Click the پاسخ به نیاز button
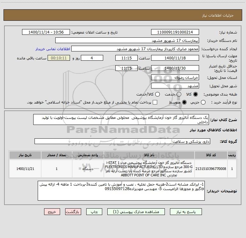Screen dimensions: 246x238 tap(186, 211)
